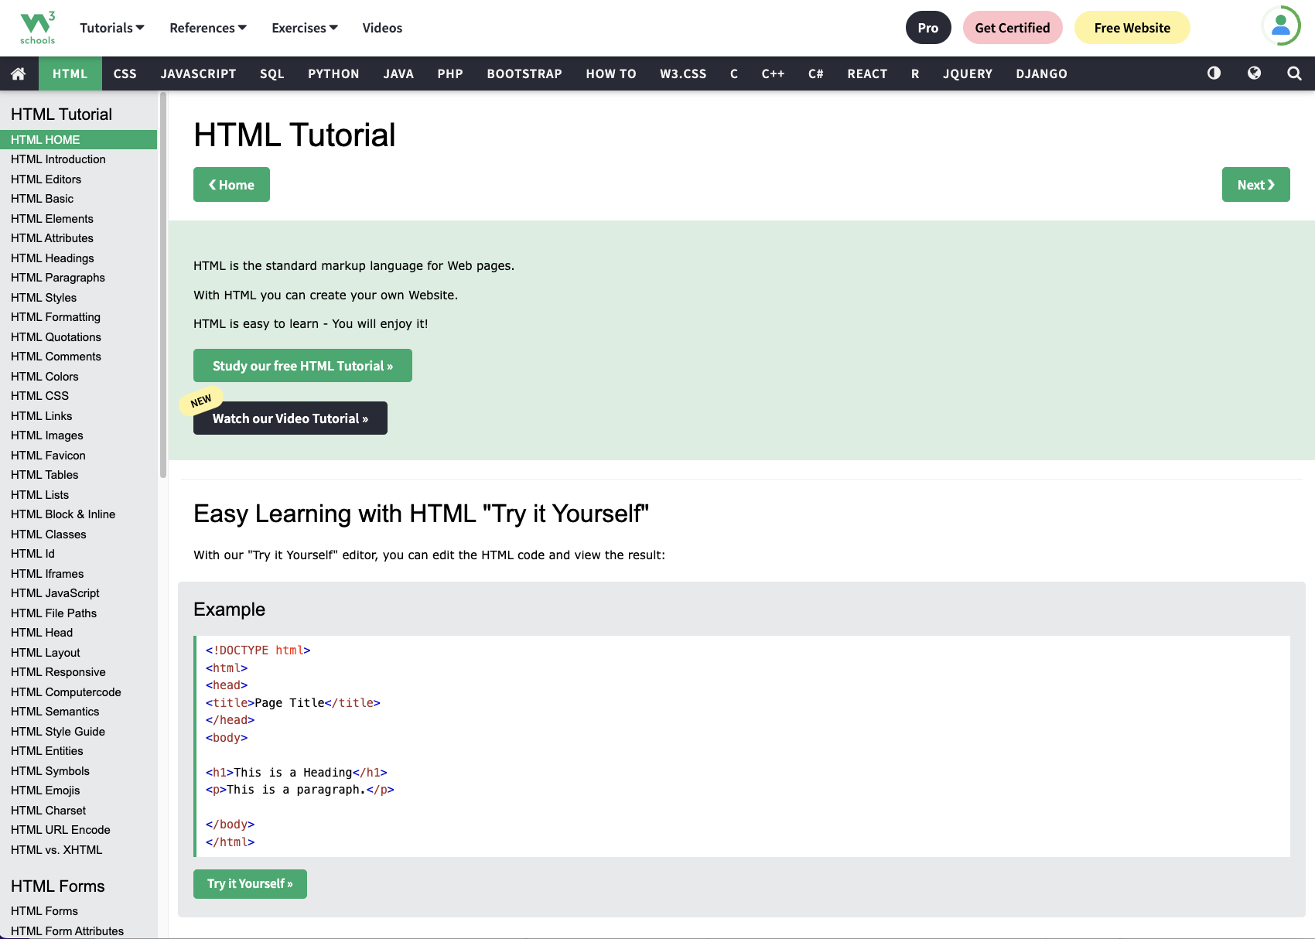Click the sidebar scrollbar
Screen dimensions: 1315x939
tap(162, 286)
